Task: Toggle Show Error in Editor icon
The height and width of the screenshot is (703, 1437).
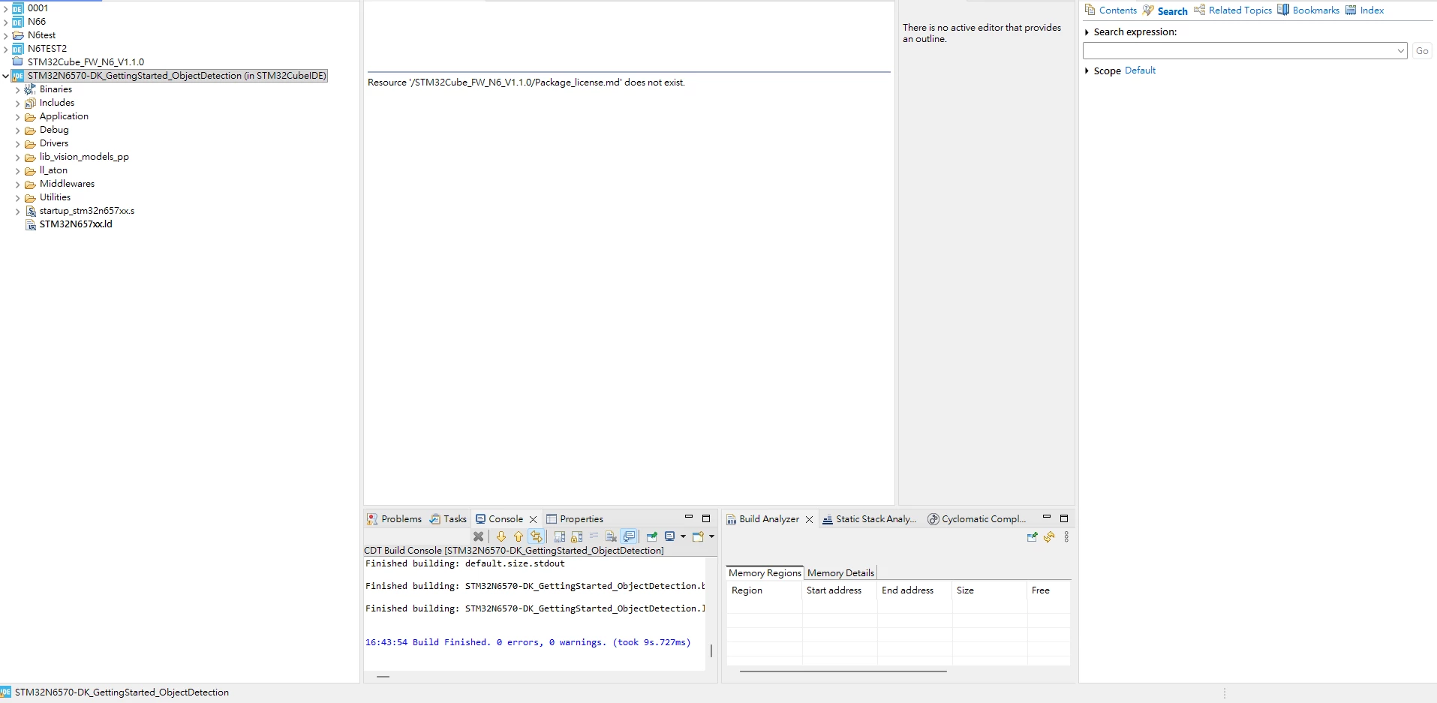Action: 536,536
